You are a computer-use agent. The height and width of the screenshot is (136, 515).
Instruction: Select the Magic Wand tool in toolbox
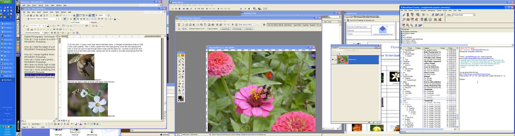point(183,61)
